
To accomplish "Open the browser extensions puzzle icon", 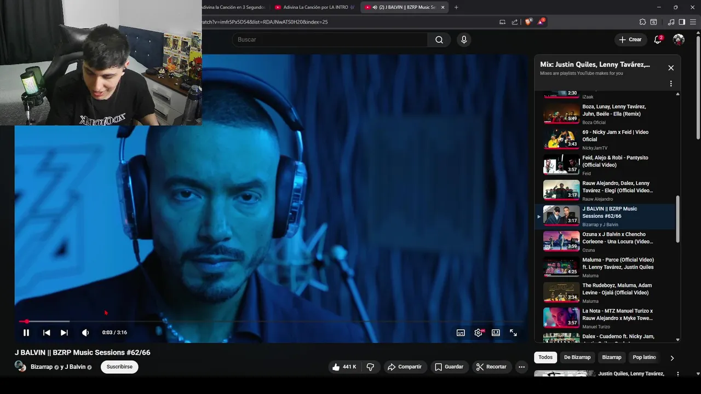I will 642,22.
